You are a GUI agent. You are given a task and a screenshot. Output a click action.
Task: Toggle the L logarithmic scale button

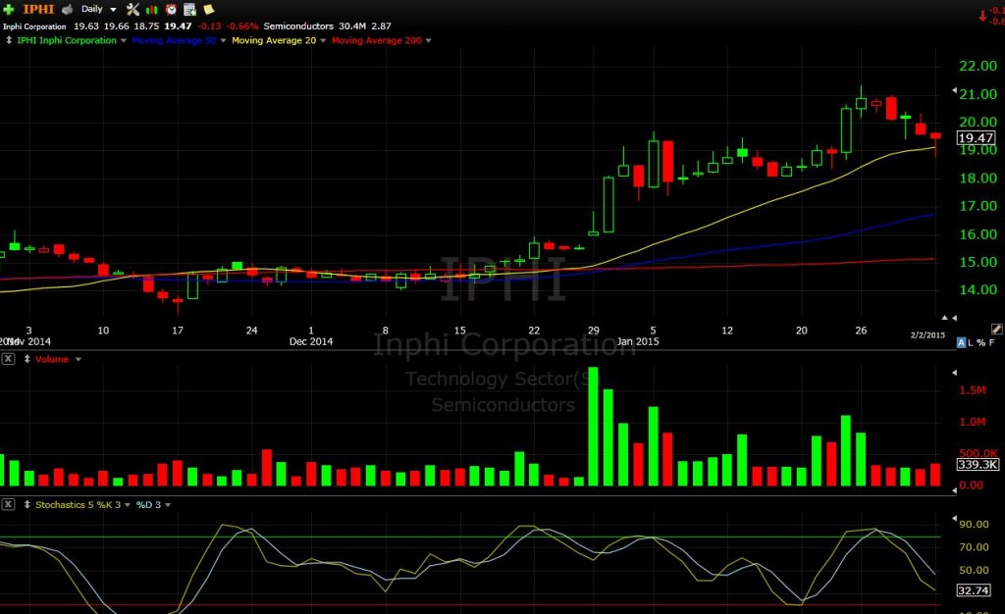971,342
